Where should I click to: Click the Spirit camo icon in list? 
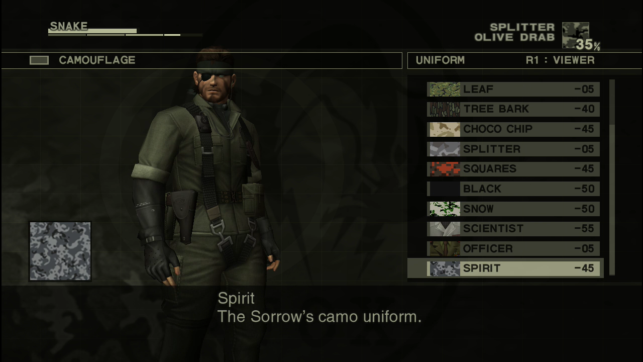coord(444,268)
